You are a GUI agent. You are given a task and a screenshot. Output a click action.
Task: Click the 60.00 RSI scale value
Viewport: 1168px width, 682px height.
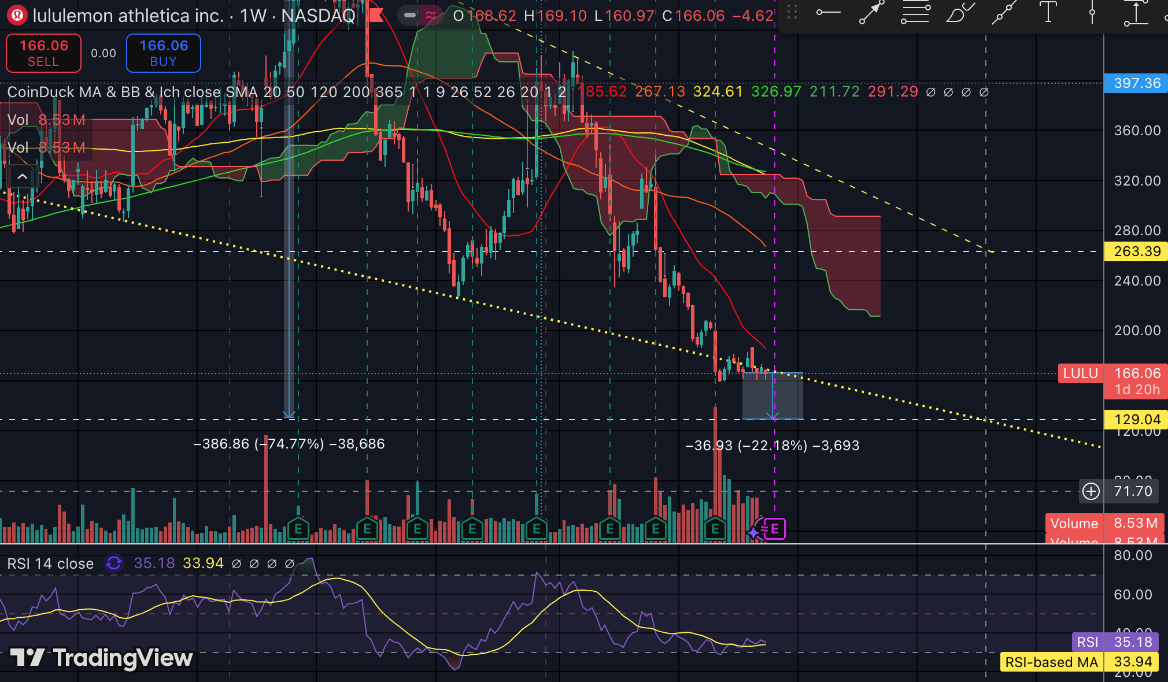(x=1133, y=595)
